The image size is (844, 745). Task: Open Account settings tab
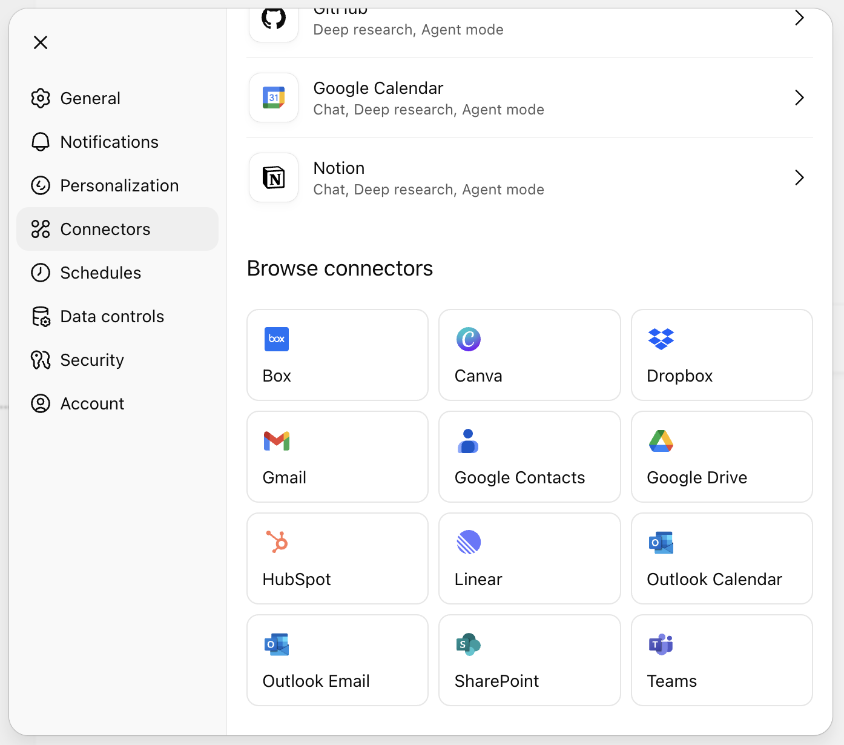[117, 403]
